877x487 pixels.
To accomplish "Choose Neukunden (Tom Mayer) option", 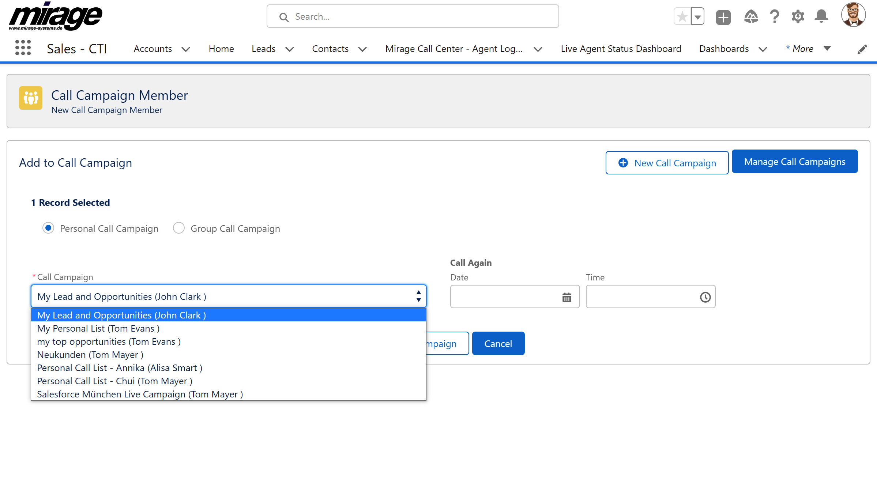I will 229,355.
